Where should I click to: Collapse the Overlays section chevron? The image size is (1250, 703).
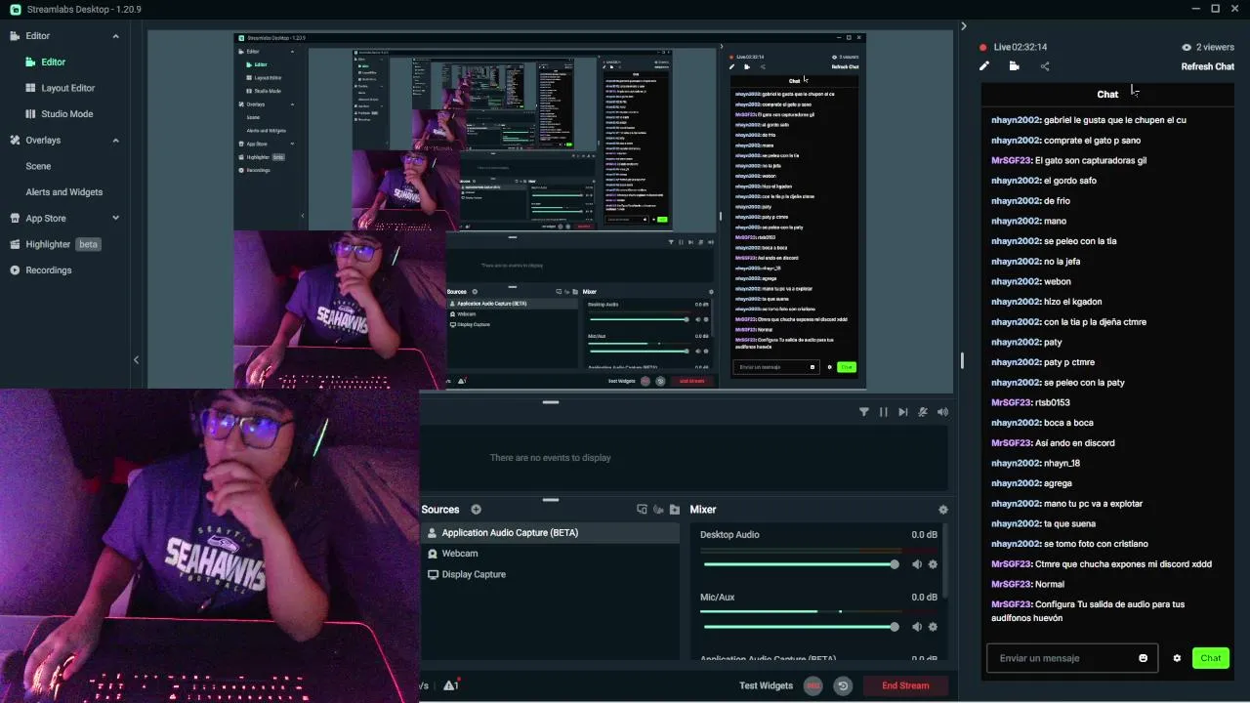pyautogui.click(x=115, y=141)
